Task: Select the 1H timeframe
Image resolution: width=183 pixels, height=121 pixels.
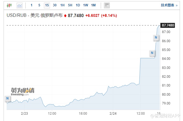Action: (x=62, y=5)
